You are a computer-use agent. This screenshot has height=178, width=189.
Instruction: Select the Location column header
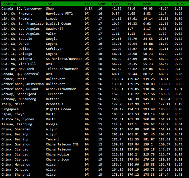pos(9,4)
